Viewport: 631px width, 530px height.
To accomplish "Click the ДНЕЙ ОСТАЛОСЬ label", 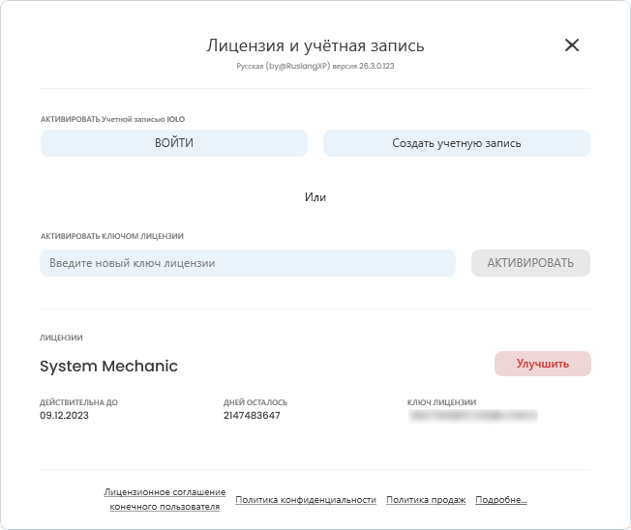I will pyautogui.click(x=255, y=401).
